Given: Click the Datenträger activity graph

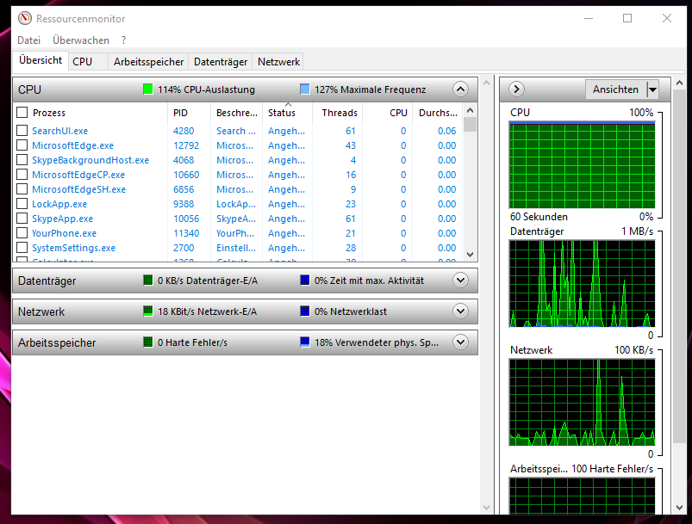Looking at the screenshot, I should click(x=582, y=283).
